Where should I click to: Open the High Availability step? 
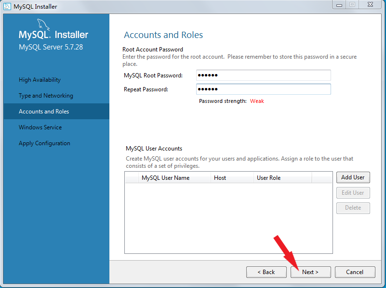[x=40, y=80]
